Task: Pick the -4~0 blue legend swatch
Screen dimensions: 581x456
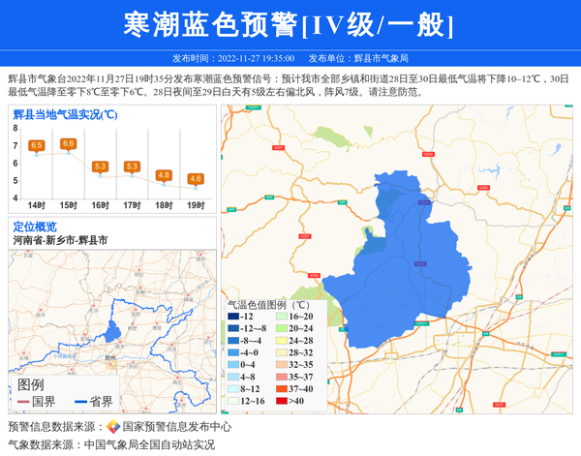Action: coord(233,353)
